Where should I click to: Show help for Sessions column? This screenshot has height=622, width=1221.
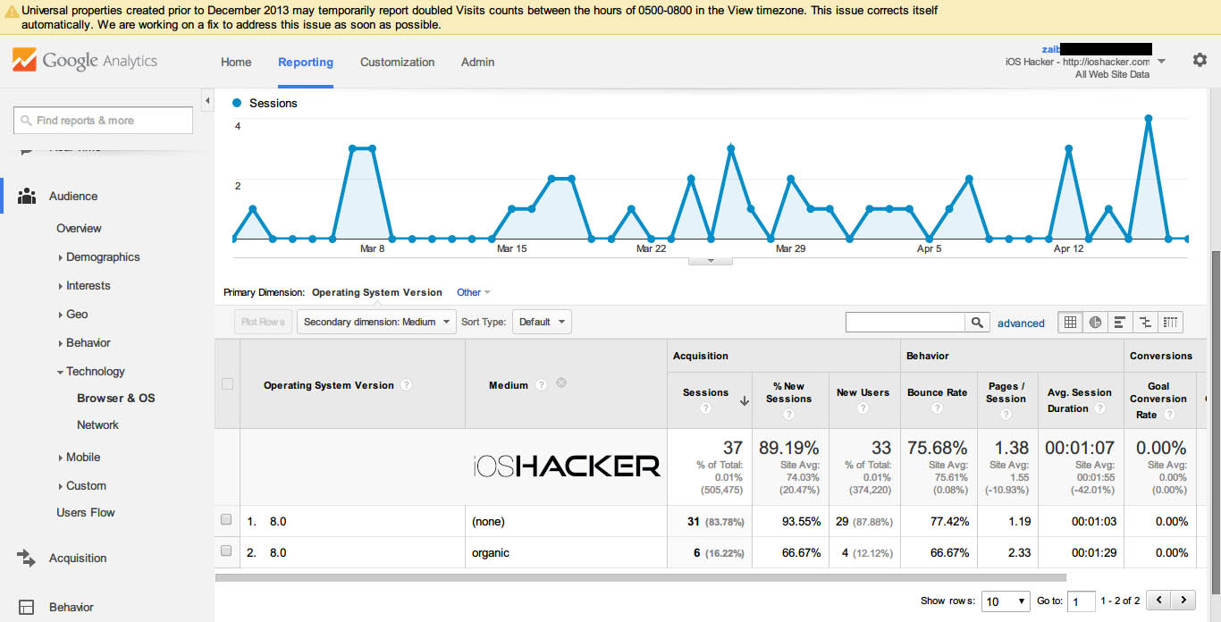click(x=706, y=408)
